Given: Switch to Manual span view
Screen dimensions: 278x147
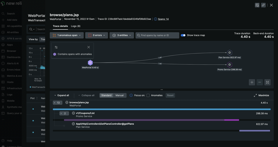Looking at the screenshot, I should click(x=119, y=95).
